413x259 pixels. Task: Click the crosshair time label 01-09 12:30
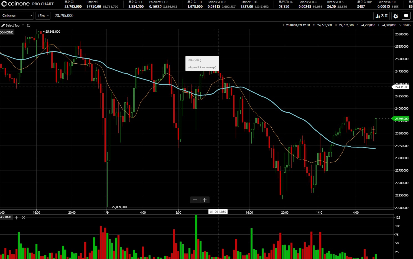(x=218, y=212)
